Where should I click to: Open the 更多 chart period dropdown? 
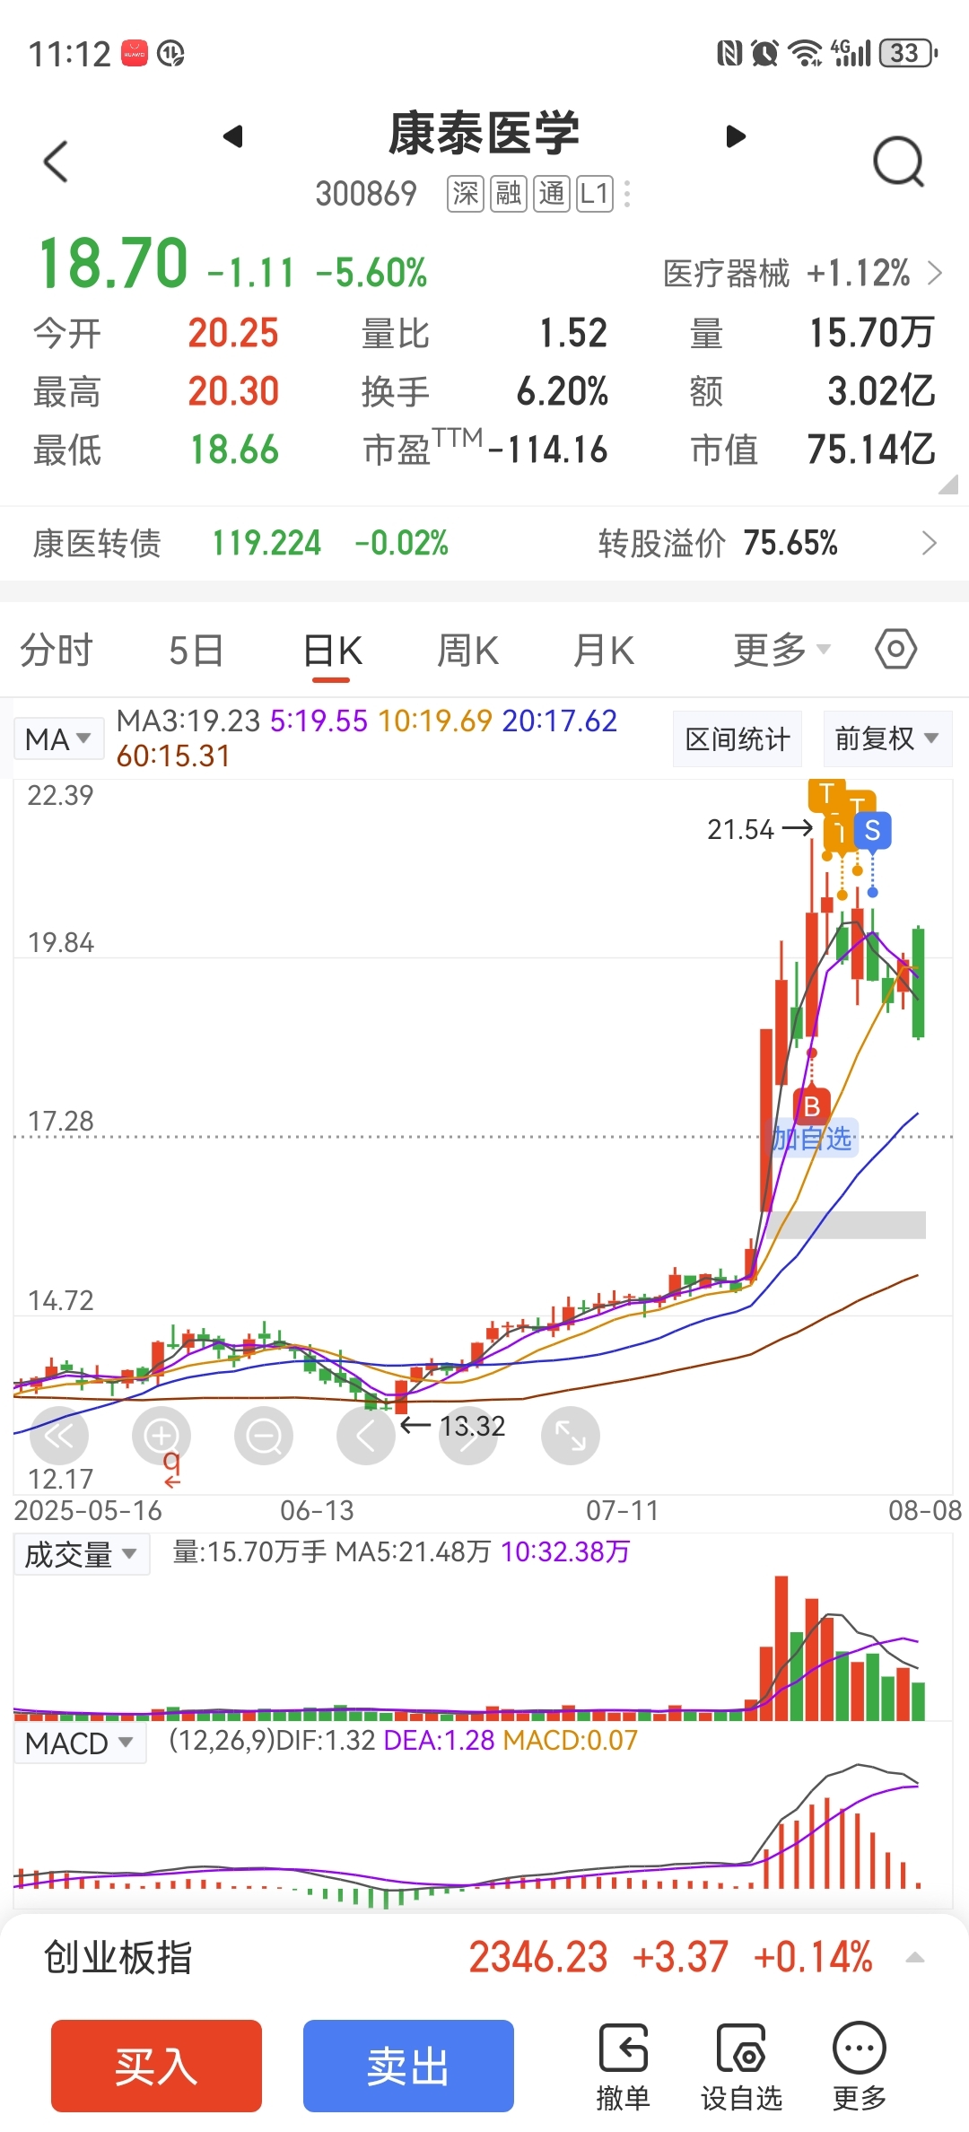pyautogui.click(x=781, y=650)
